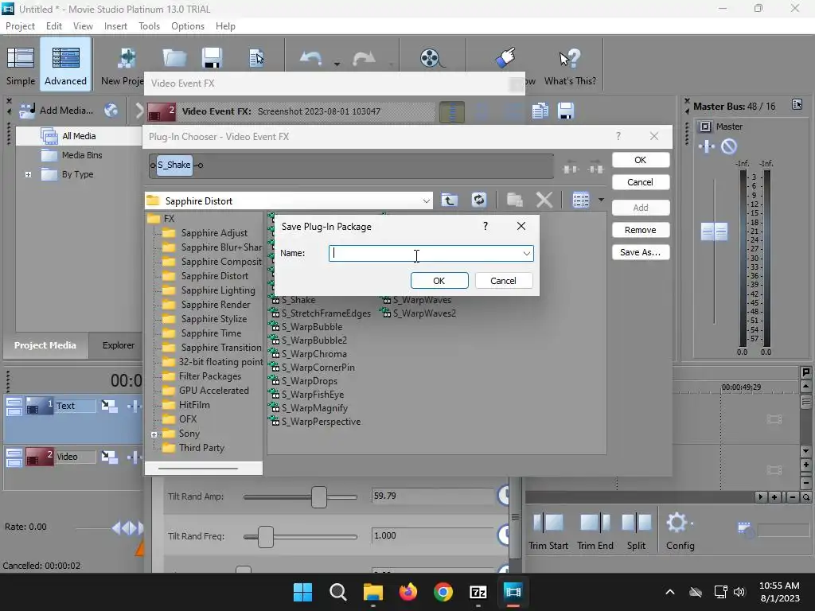
Task: Open the Name combo box dropdown arrow
Action: [x=527, y=254]
